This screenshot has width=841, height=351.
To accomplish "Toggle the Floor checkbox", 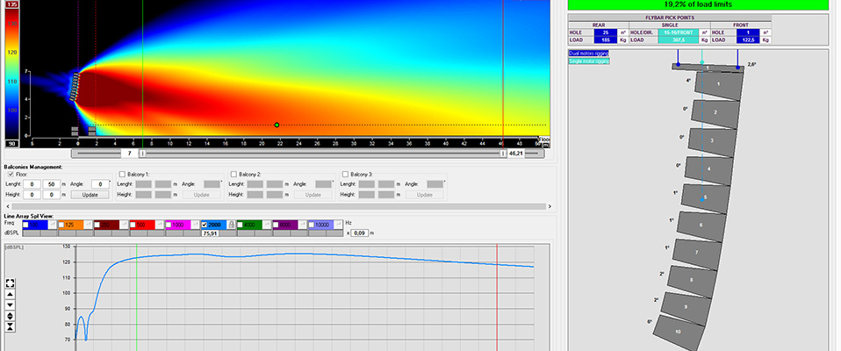I will coord(11,174).
